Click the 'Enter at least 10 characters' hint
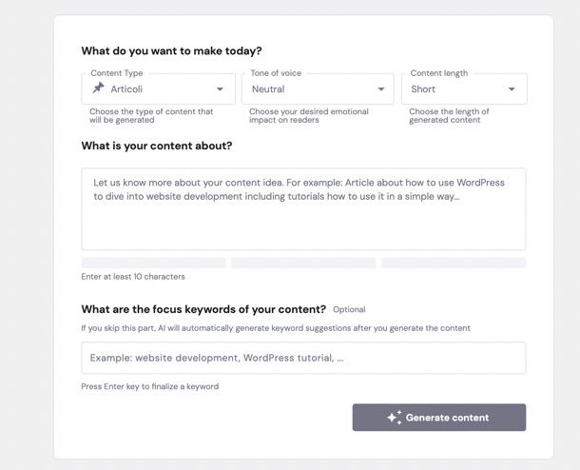 [133, 277]
